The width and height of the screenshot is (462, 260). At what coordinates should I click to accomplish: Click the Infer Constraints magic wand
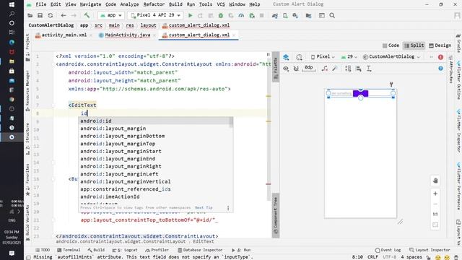coord(335,69)
